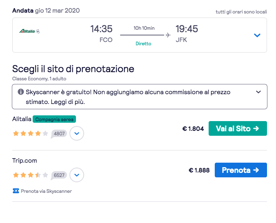Click the Alitalia airline logo
The width and height of the screenshot is (276, 223).
tap(29, 31)
